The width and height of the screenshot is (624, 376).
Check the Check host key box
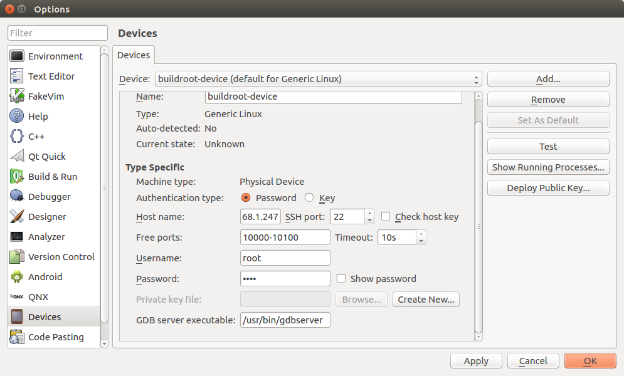pyautogui.click(x=385, y=216)
